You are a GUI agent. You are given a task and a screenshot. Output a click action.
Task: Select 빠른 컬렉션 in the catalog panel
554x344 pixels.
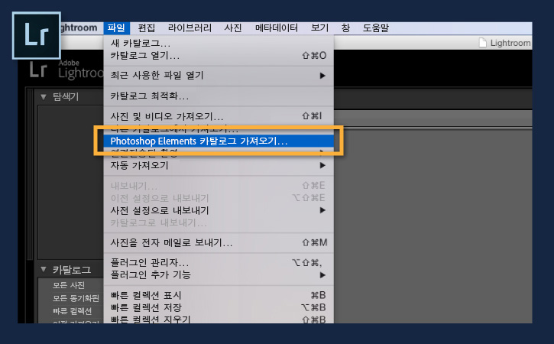point(72,311)
